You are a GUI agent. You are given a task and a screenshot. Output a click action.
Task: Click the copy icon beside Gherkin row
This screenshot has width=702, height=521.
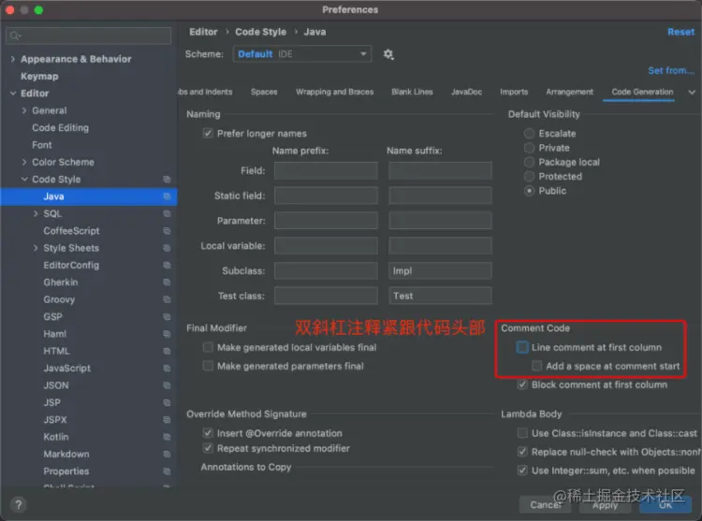[167, 282]
